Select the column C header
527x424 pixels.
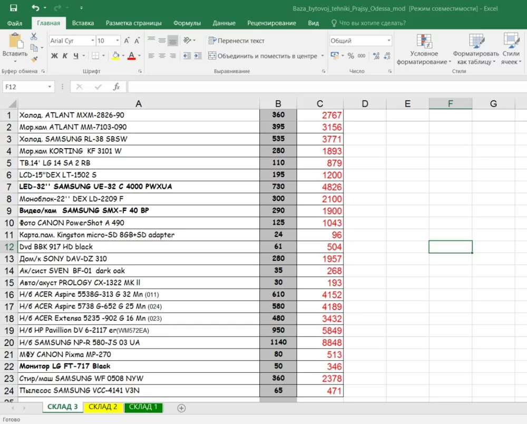320,103
